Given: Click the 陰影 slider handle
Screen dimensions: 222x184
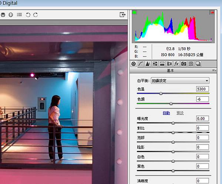Looking at the screenshot, I should tap(173, 152).
